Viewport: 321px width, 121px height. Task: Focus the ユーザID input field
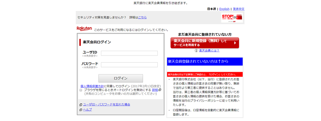[x=129, y=53]
